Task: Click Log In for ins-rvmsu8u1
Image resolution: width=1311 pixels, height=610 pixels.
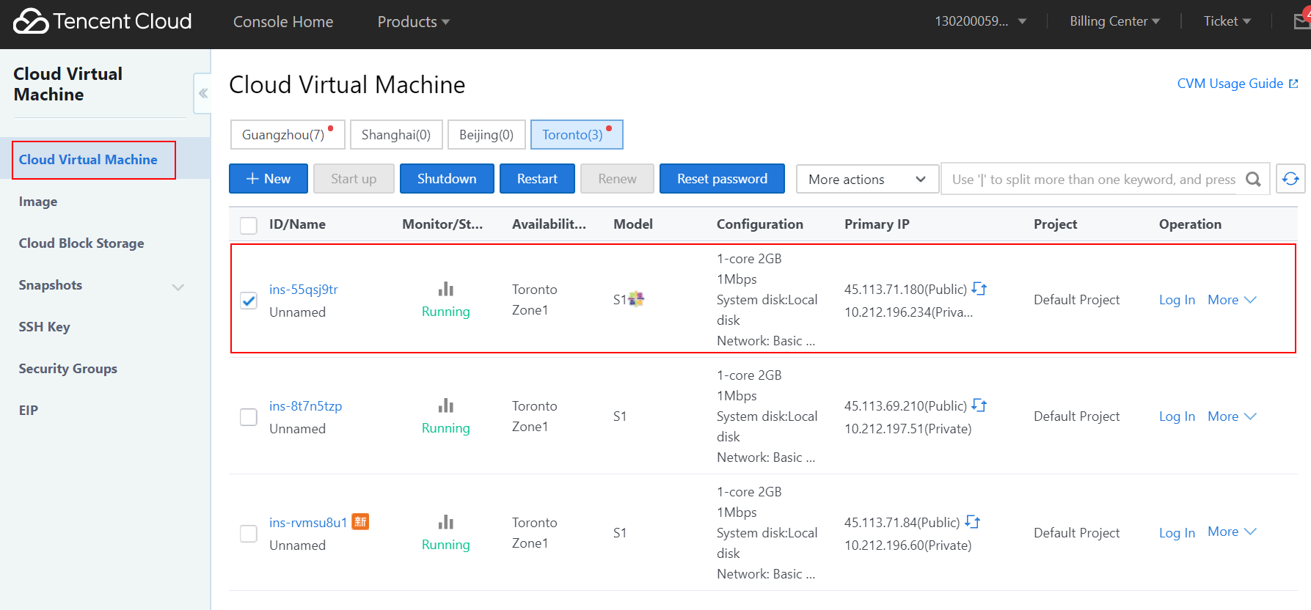Action: click(x=1177, y=533)
